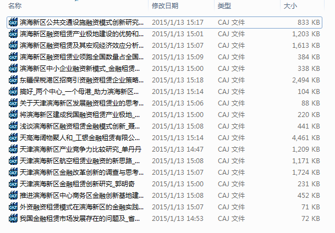The image size is (335, 233).
Task: Click CAJ icon of 外资融资租赁模式 file
Action: click(x=13, y=207)
